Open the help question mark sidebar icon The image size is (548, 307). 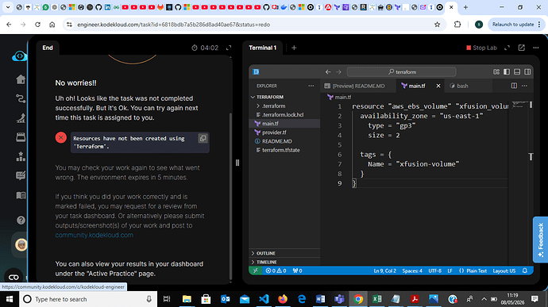21,220
